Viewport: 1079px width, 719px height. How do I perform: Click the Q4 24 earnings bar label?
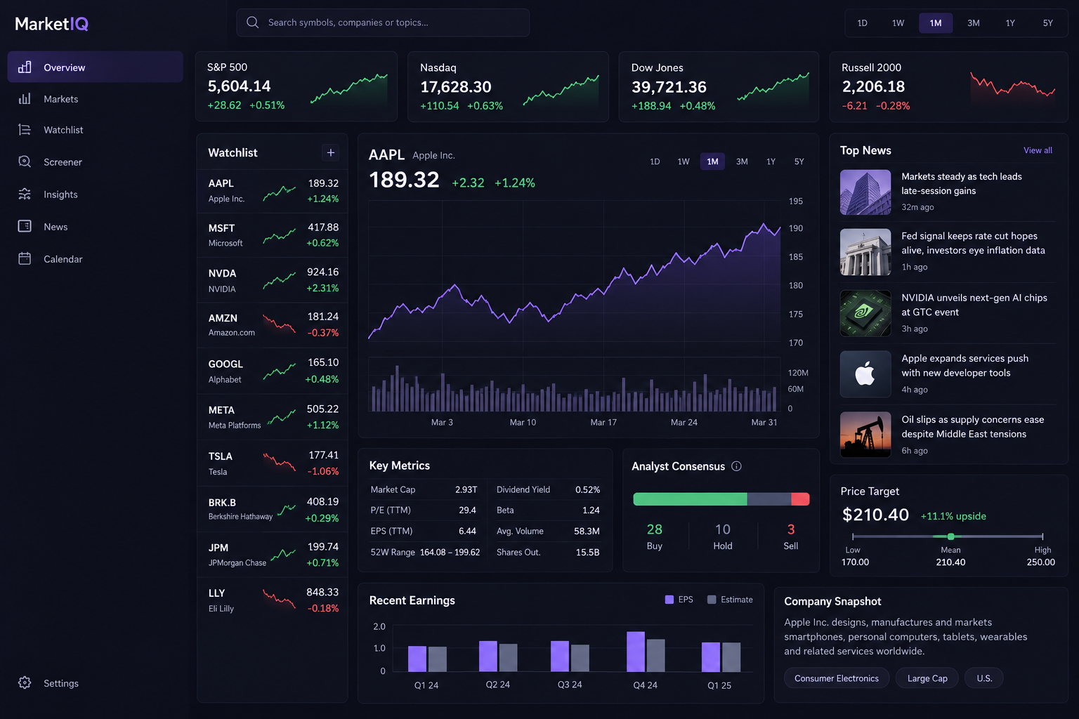click(645, 685)
